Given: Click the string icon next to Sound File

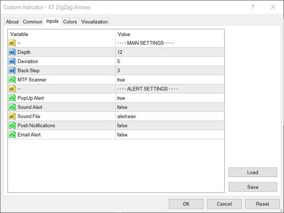Looking at the screenshot, I should [12, 116].
